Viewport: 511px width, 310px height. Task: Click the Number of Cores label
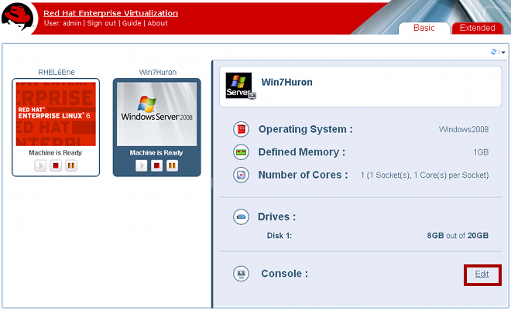[303, 175]
